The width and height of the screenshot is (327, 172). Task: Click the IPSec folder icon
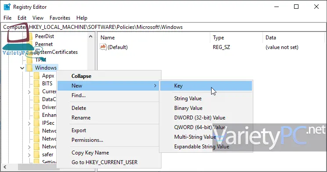tap(37, 123)
